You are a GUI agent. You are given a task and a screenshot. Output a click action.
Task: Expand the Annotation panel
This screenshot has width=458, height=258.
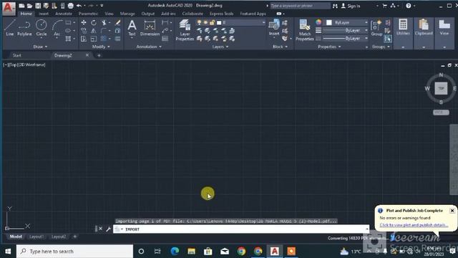coord(149,47)
